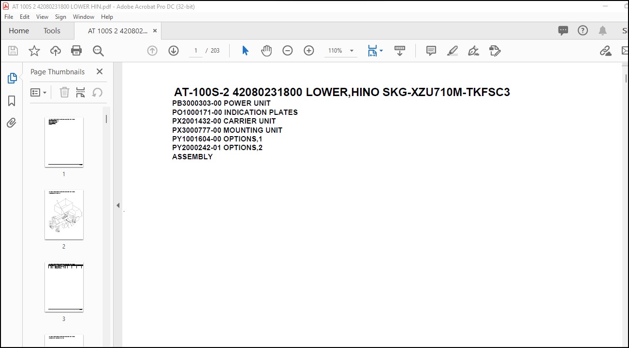The image size is (629, 348).
Task: Zoom in with the plus button
Action: 309,51
